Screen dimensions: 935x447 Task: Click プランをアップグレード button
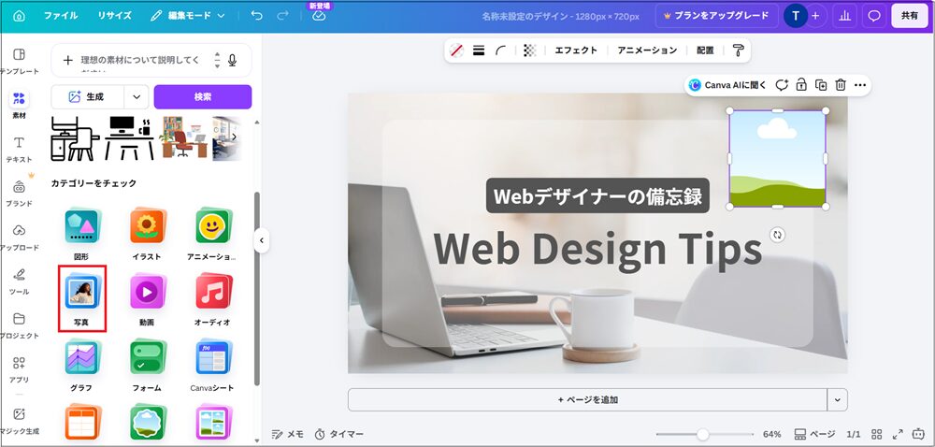(x=716, y=16)
